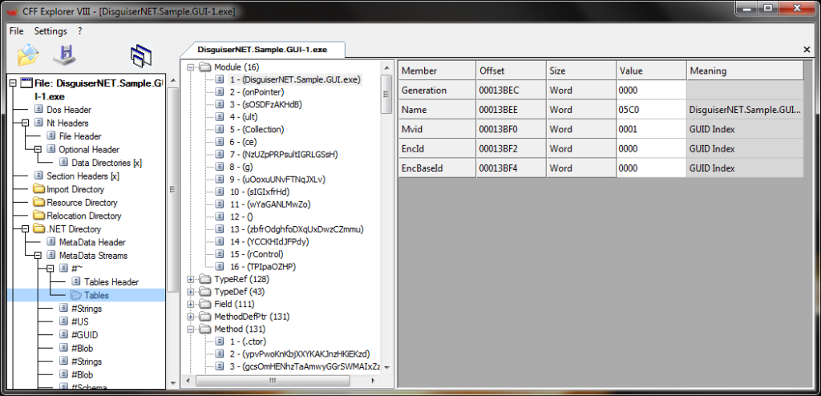Open the Settings menu

pos(51,31)
